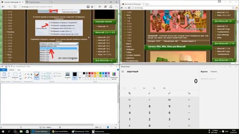239x134 pixels.
Task: Open the Quick Access Toolbar dropdown in Paint
Action: click(x=14, y=67)
